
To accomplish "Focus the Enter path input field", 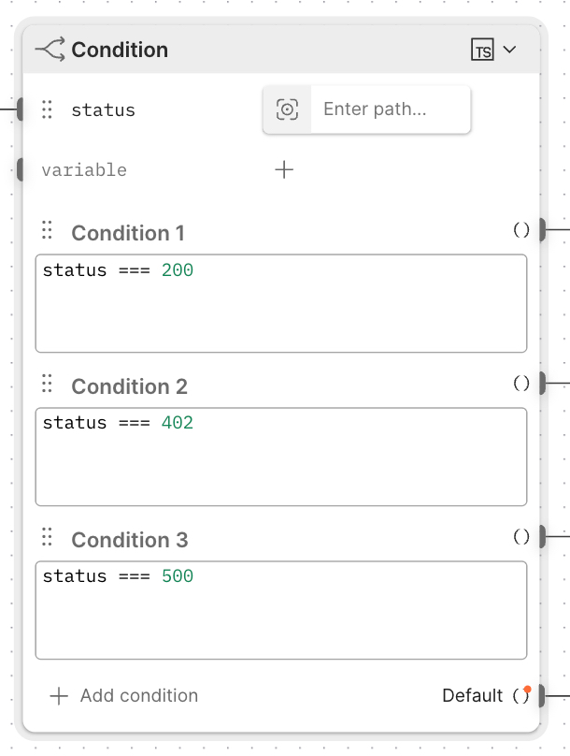I will 391,109.
